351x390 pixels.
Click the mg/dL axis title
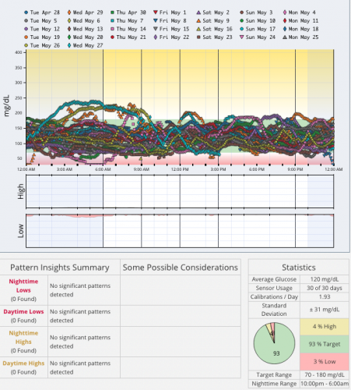7,105
